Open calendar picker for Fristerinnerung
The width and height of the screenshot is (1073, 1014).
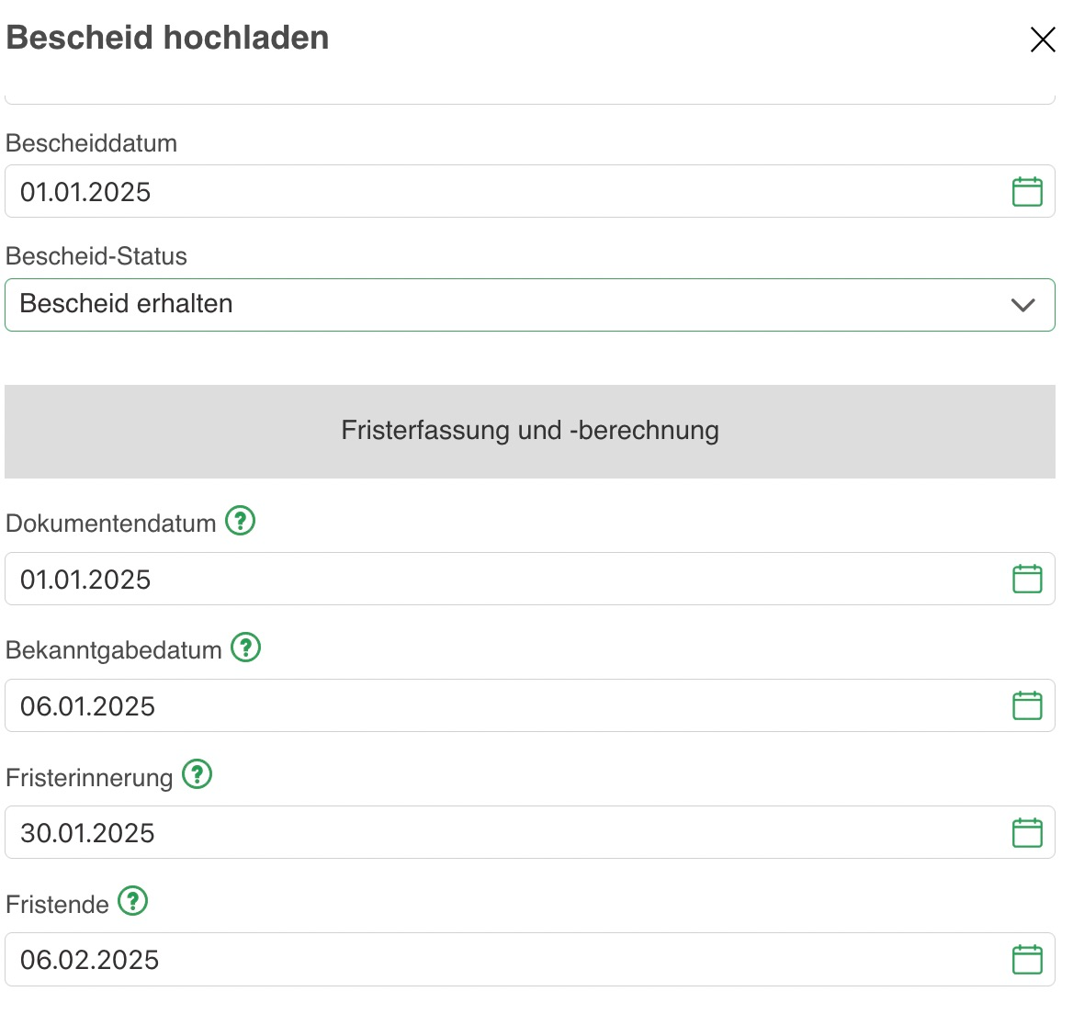1027,833
